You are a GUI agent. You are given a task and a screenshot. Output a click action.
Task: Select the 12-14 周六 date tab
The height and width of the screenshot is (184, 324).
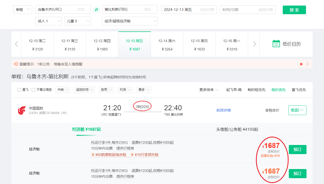coord(167,44)
